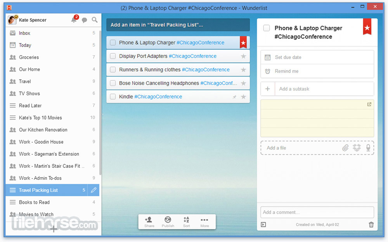Open the notifications bell icon
This screenshot has width=388, height=242.
[74, 19]
